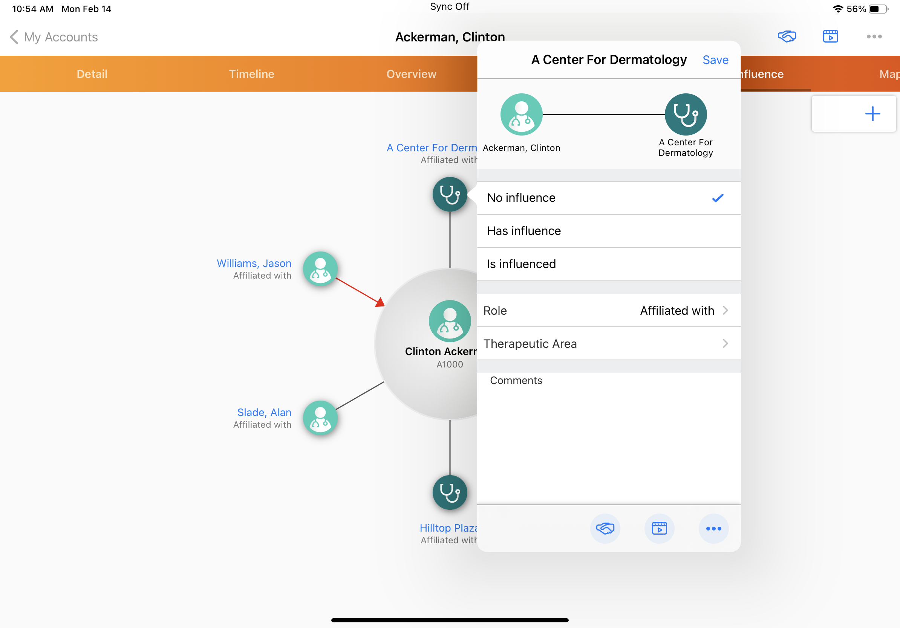Screen dimensions: 900x628
Task: Tap the handshake icon at popup bottom
Action: (x=605, y=529)
